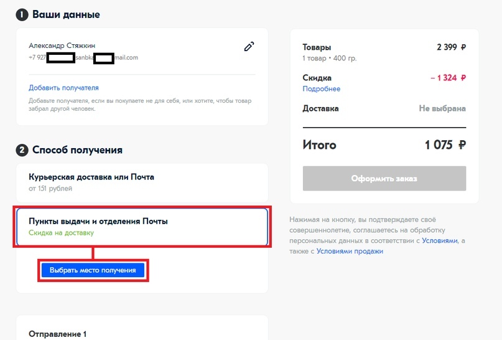Click the Ваши данные section heading
The image size is (502, 340).
pyautogui.click(x=66, y=14)
